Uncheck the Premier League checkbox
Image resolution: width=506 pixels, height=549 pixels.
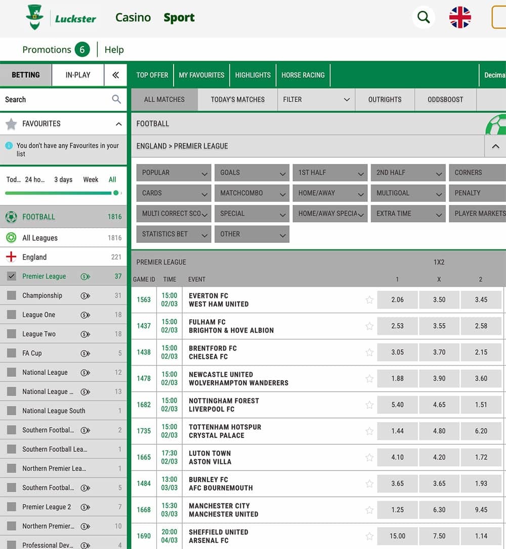click(12, 276)
